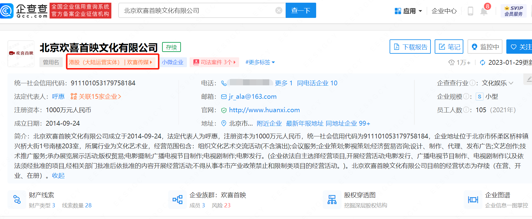Open the Qcc.com logo homepage
The height and width of the screenshot is (219, 532).
coord(24,11)
